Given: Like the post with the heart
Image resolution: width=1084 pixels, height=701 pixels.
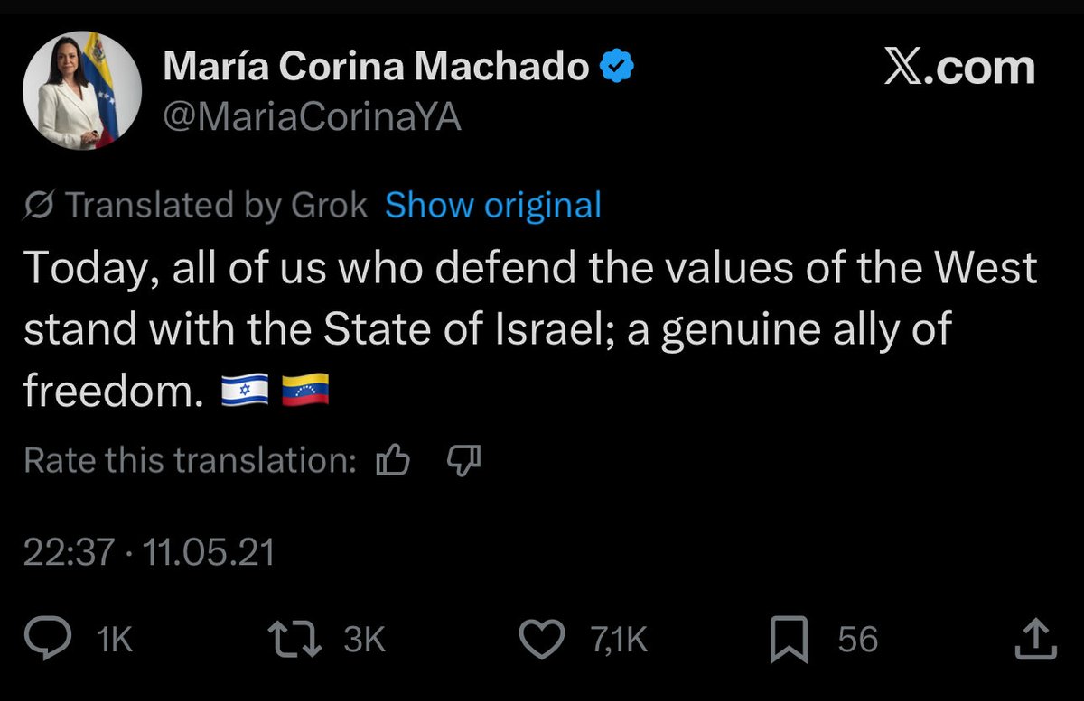Looking at the screenshot, I should (547, 640).
